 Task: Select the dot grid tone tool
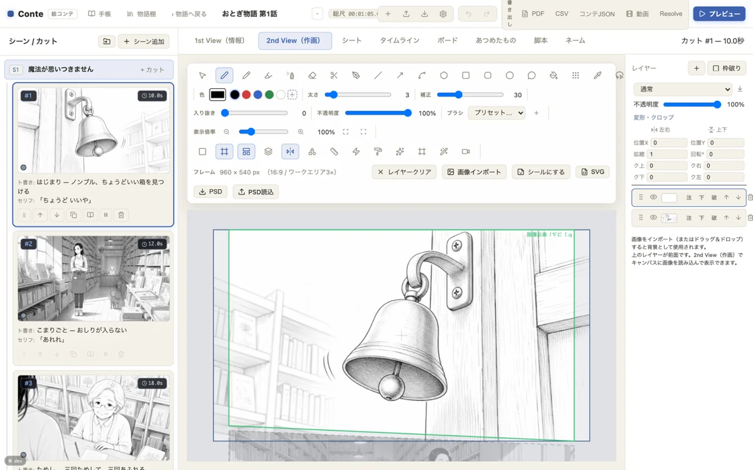[575, 75]
